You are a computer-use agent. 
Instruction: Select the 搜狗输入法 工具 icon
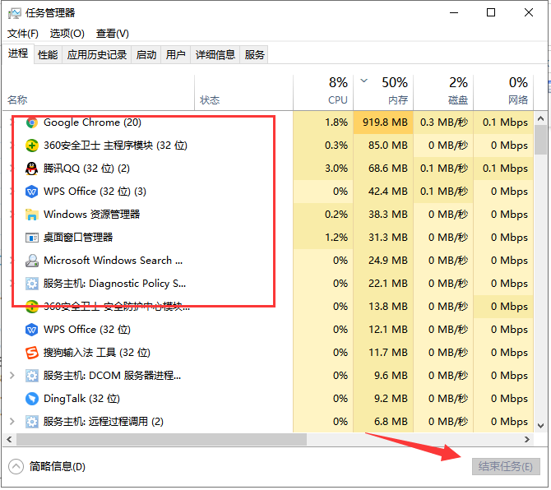32,353
